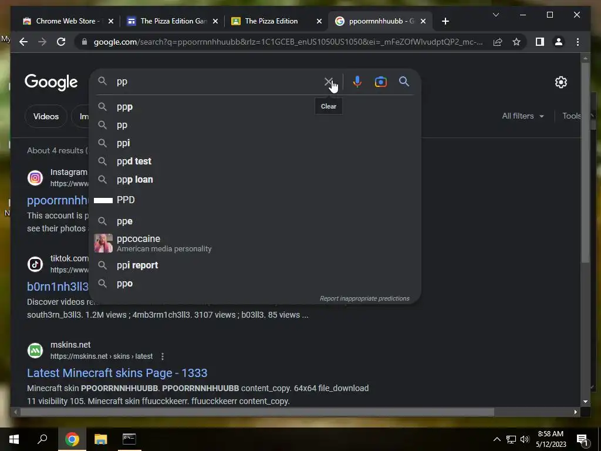This screenshot has height=451, width=601.
Task: Choose the 'PPD' entity suggestion
Action: click(x=255, y=200)
